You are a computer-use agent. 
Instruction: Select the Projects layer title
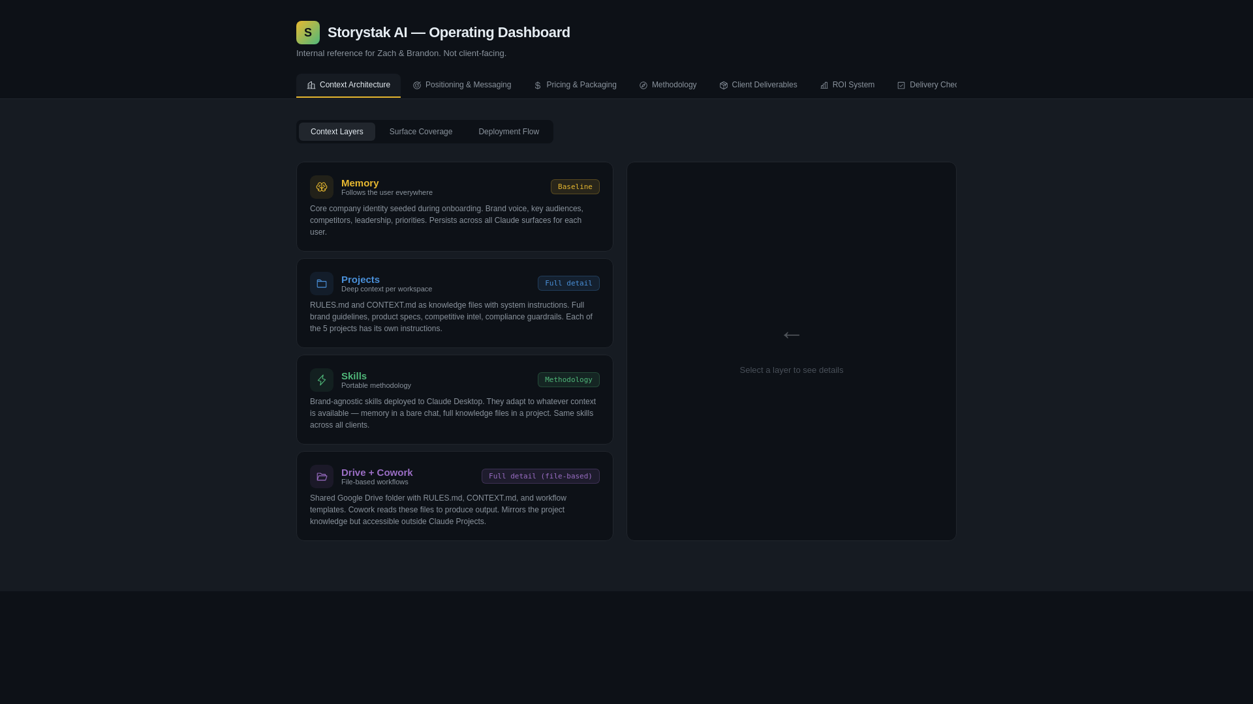360,280
